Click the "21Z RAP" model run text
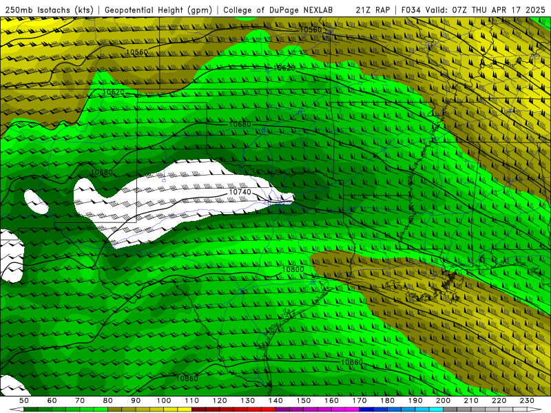This screenshot has width=551, height=413. (x=373, y=10)
